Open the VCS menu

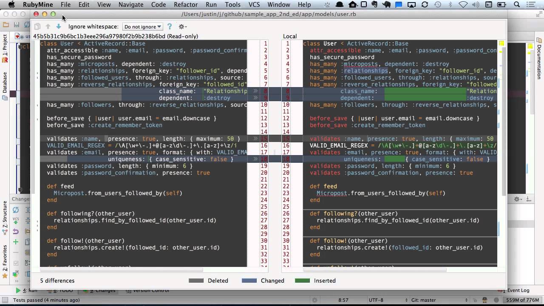point(254,5)
